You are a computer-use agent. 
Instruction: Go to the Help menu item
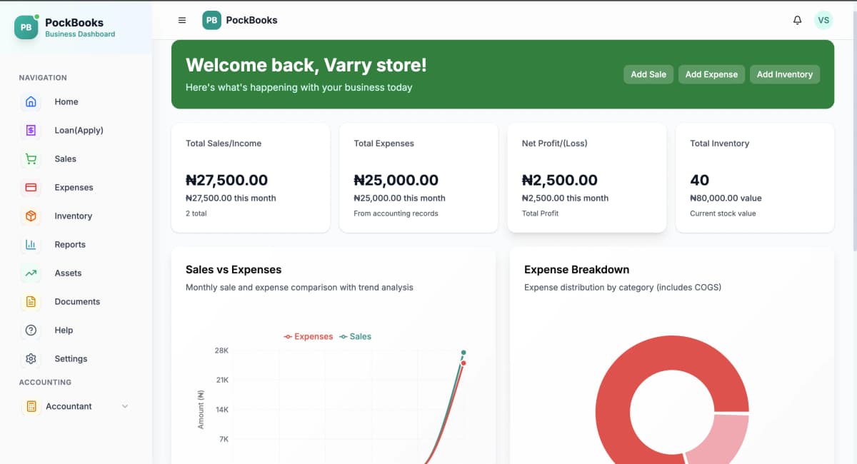point(64,330)
